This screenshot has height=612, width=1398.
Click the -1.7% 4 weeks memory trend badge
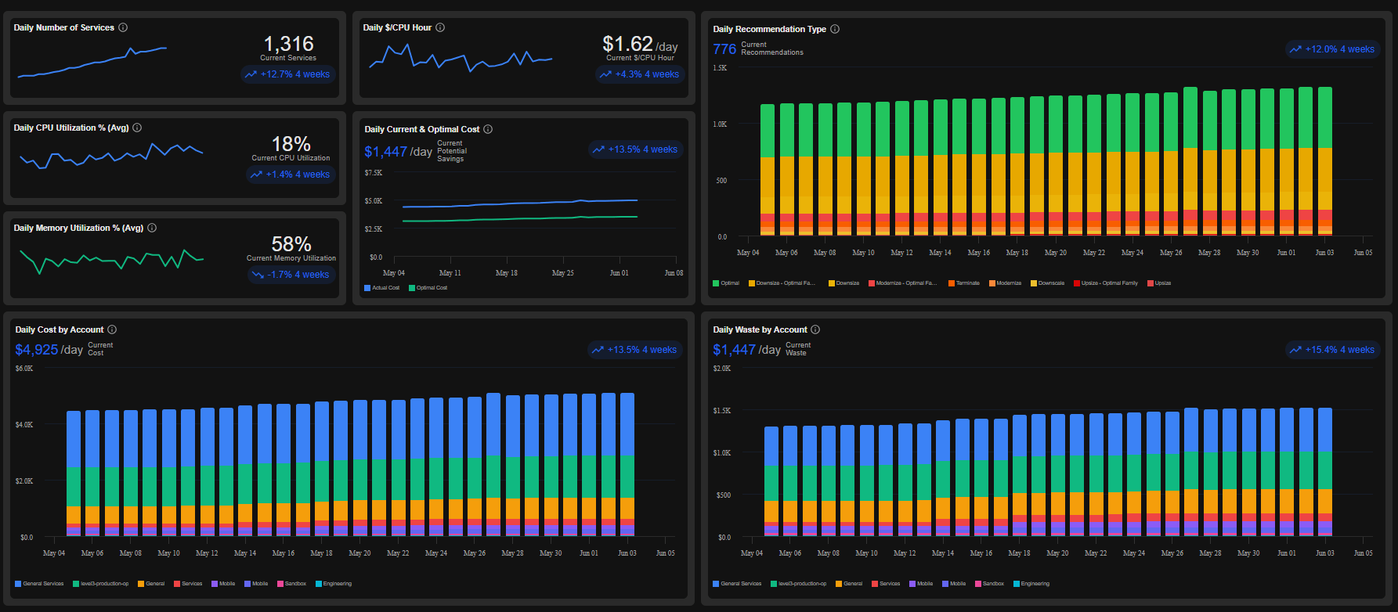pyautogui.click(x=291, y=275)
